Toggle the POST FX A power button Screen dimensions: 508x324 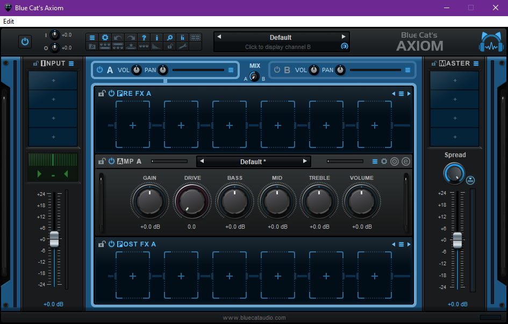point(111,244)
